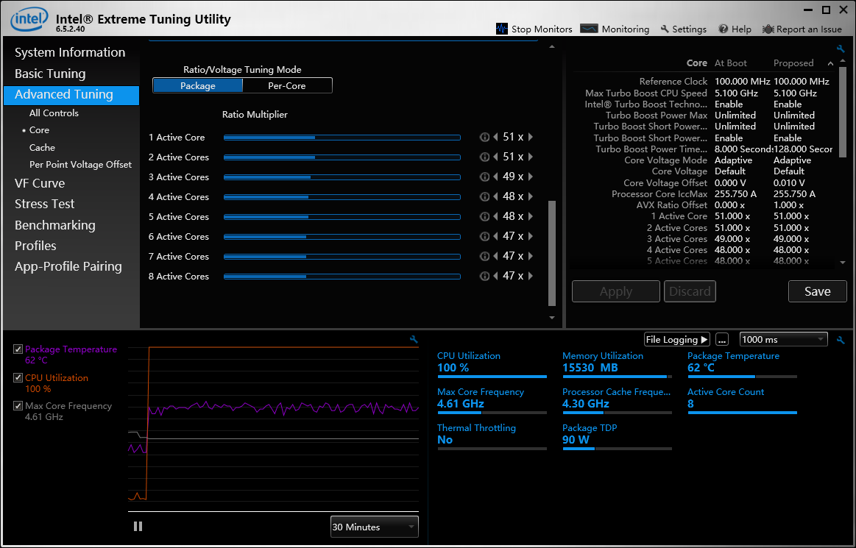Uncheck the Package Temperature checkbox
Viewport: 856px width, 548px height.
(18, 349)
